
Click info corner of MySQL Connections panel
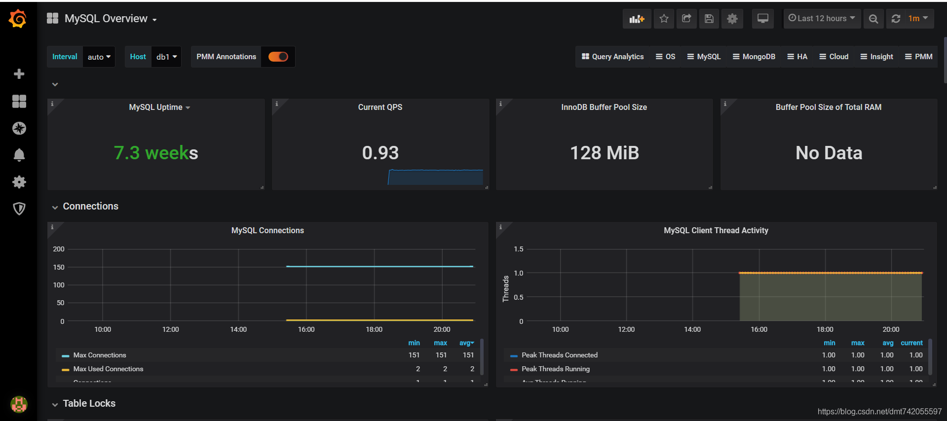[x=52, y=227]
